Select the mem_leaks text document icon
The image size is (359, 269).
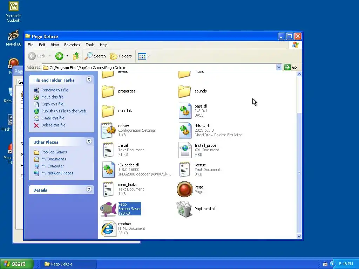tap(108, 189)
